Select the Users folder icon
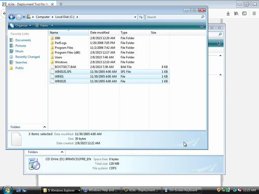This screenshot has width=259, height=194. (52, 57)
